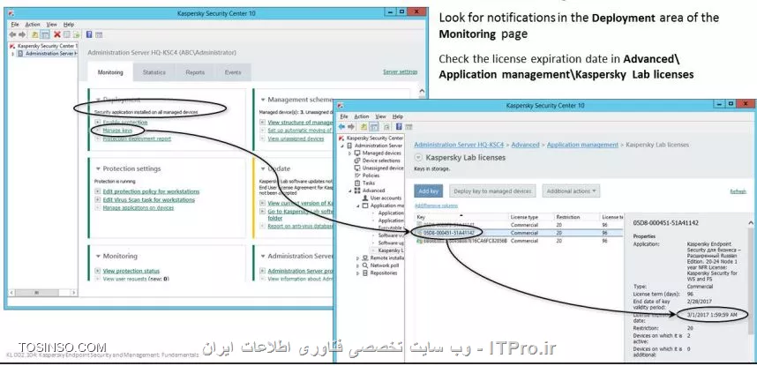Click the Refresh link
This screenshot has height=366, width=757.
(738, 191)
